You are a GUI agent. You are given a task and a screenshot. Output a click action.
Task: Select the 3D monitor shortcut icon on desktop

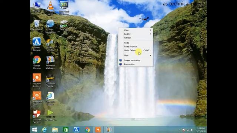(x=64, y=8)
